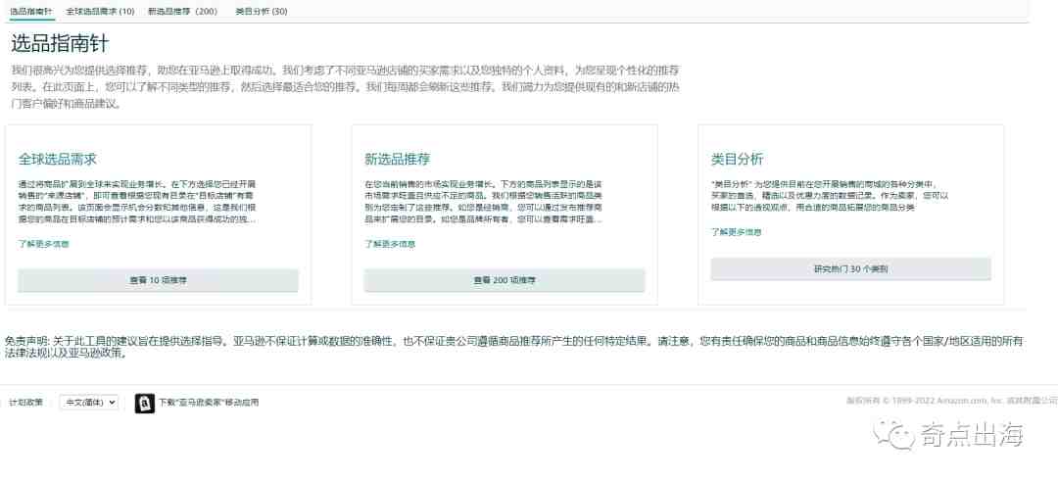The height and width of the screenshot is (481, 1058).
Task: Click 下载"亚马逊卖家"移动应用 link
Action: [x=209, y=403]
